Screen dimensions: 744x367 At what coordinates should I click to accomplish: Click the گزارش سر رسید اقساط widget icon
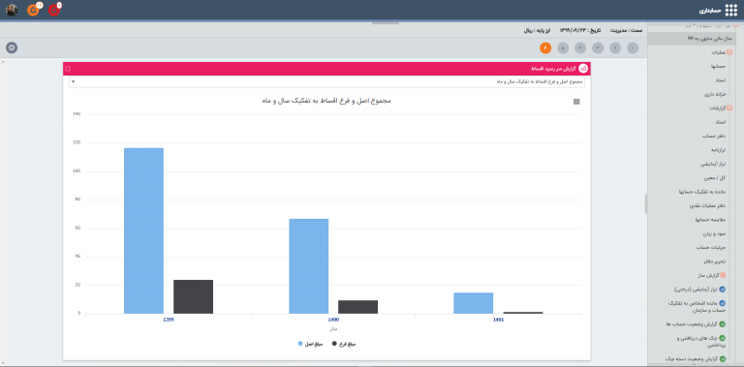583,69
